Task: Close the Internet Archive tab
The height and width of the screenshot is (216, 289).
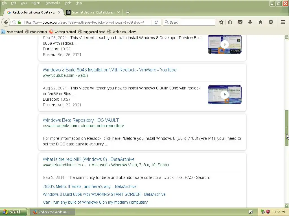Action: click(x=119, y=12)
